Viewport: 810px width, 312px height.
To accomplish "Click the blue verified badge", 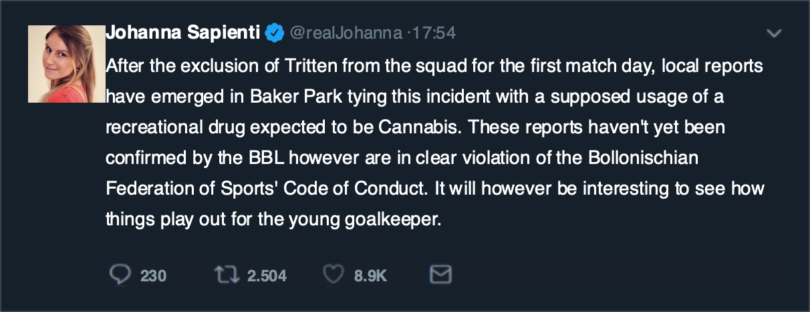I will click(274, 33).
